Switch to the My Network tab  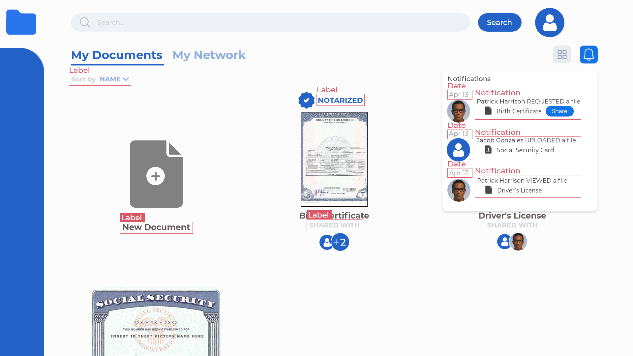pyautogui.click(x=209, y=55)
